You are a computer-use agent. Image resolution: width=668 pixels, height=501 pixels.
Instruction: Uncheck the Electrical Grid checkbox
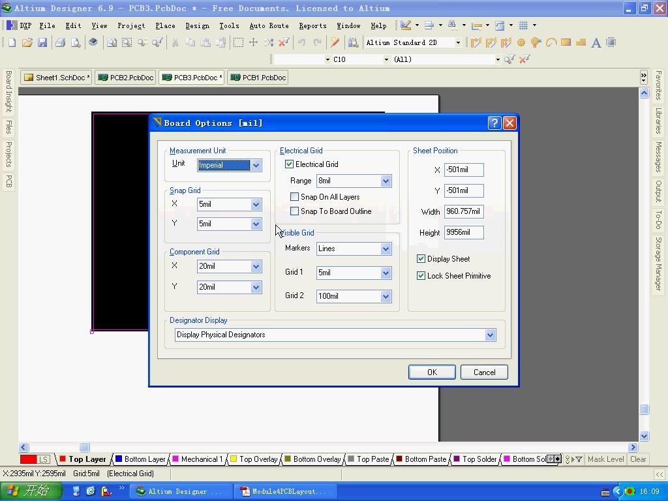point(289,164)
